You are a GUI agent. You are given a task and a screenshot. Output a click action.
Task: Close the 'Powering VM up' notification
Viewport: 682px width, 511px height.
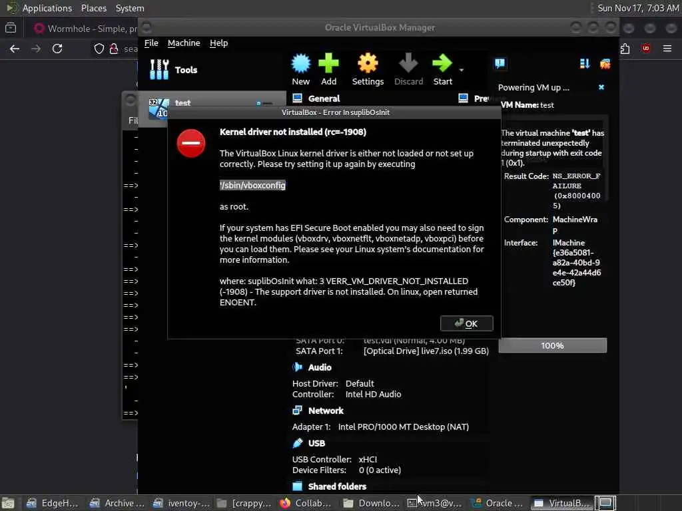[601, 87]
